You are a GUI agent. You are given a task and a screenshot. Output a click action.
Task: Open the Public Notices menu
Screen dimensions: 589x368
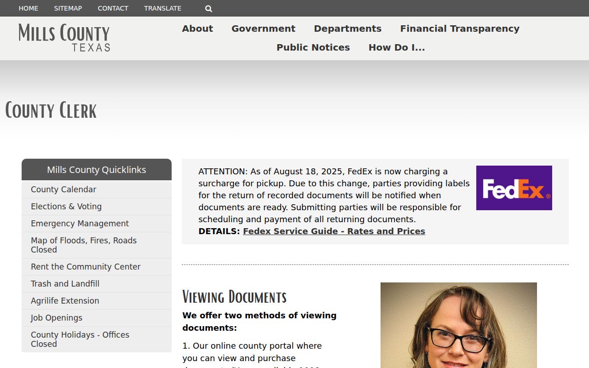(313, 47)
